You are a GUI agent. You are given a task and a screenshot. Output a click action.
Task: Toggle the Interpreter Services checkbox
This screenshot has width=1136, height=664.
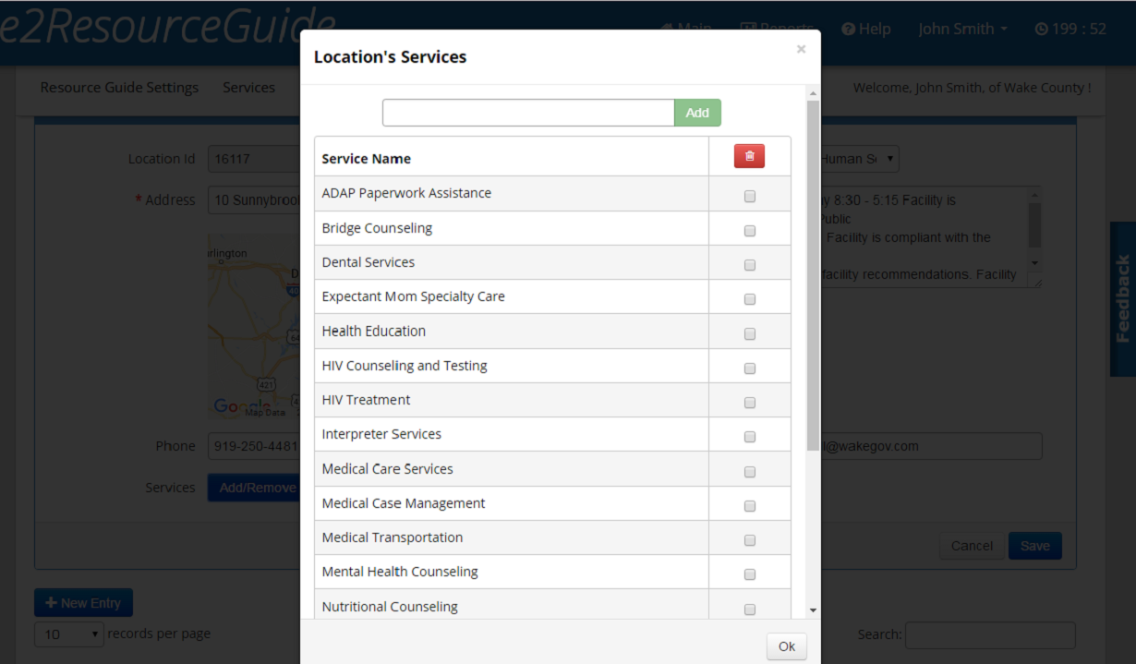click(750, 437)
